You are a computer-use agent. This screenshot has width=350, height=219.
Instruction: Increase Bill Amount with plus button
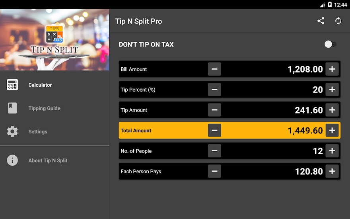tap(332, 69)
